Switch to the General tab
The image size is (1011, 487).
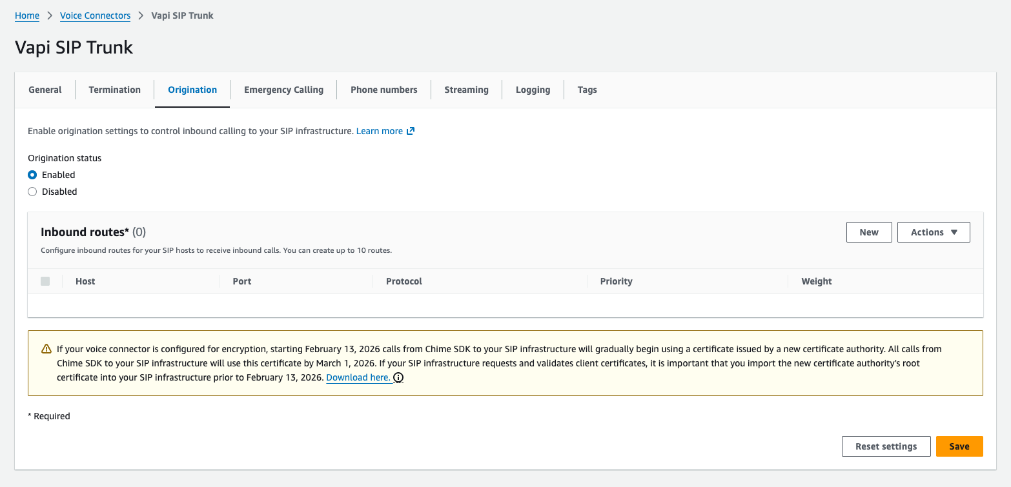coord(45,90)
